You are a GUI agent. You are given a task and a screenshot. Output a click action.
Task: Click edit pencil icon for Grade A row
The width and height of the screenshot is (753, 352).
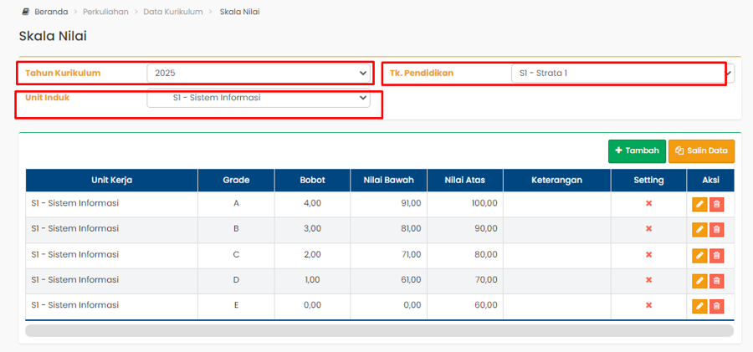point(699,204)
